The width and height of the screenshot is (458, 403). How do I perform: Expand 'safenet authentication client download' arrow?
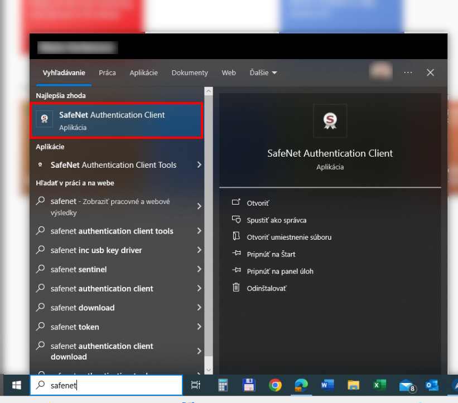(x=199, y=351)
